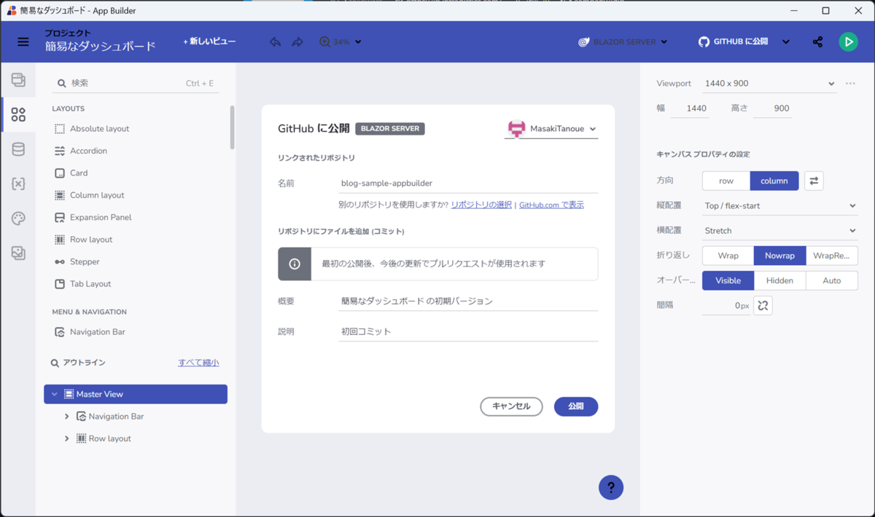The width and height of the screenshot is (875, 517).
Task: Run the app preview play button
Action: point(848,42)
